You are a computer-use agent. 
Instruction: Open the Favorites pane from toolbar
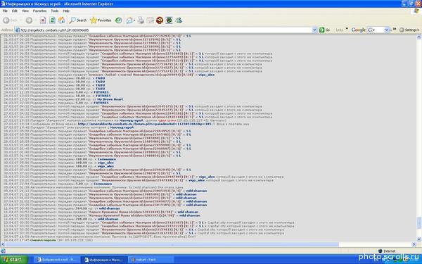point(101,20)
